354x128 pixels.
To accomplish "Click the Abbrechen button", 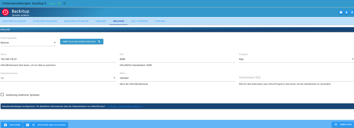I will [x=343, y=125].
